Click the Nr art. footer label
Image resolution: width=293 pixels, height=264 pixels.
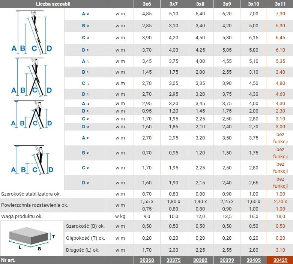(8, 260)
